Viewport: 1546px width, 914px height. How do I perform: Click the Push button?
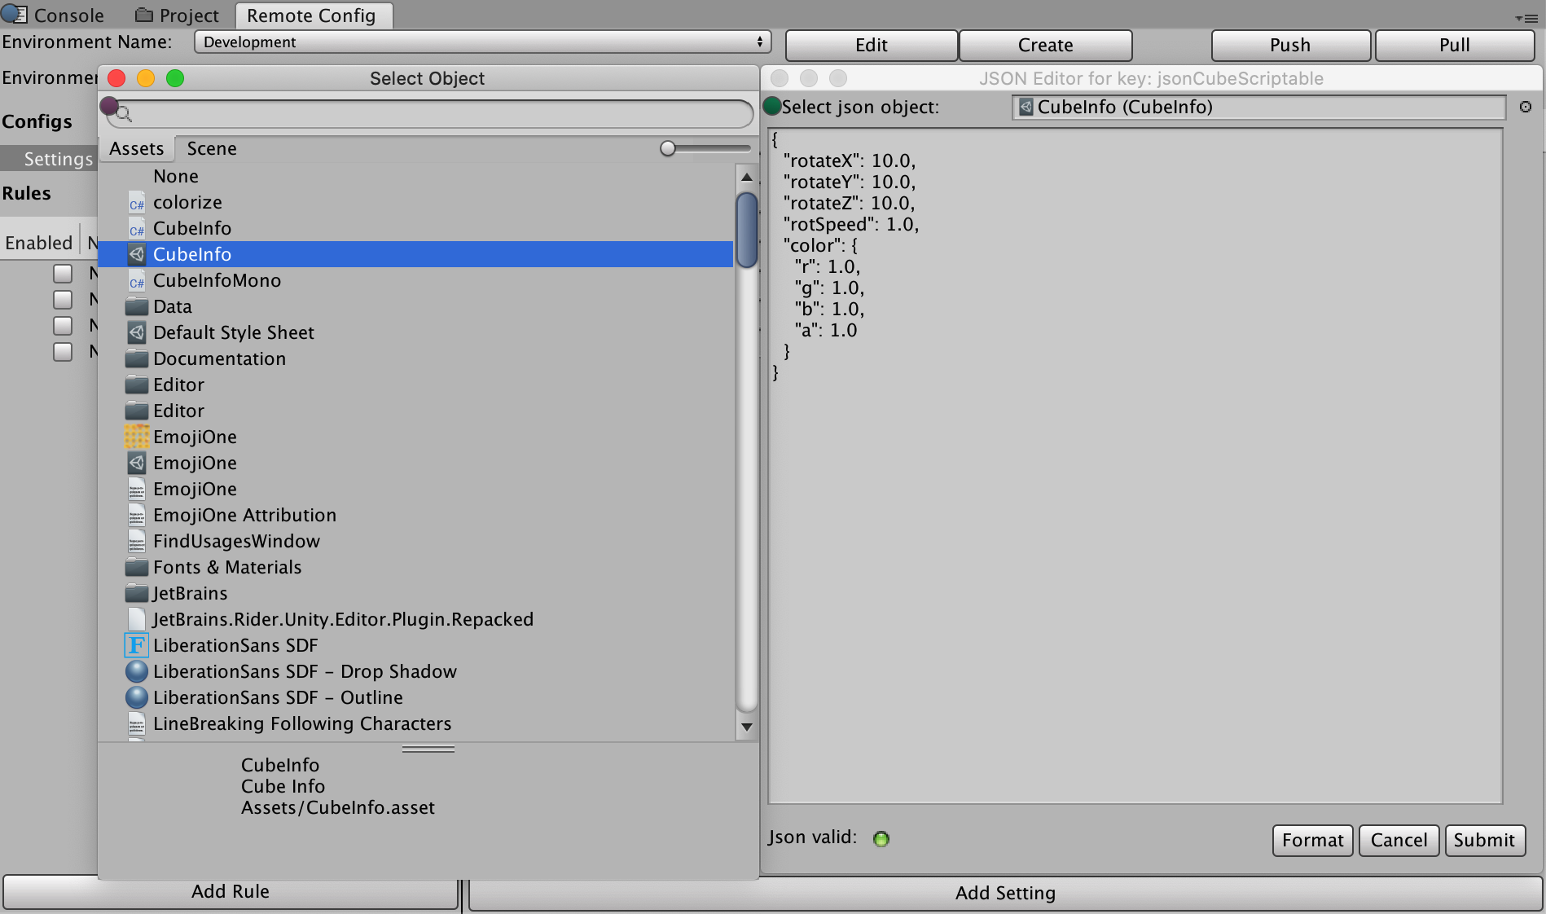pyautogui.click(x=1290, y=45)
